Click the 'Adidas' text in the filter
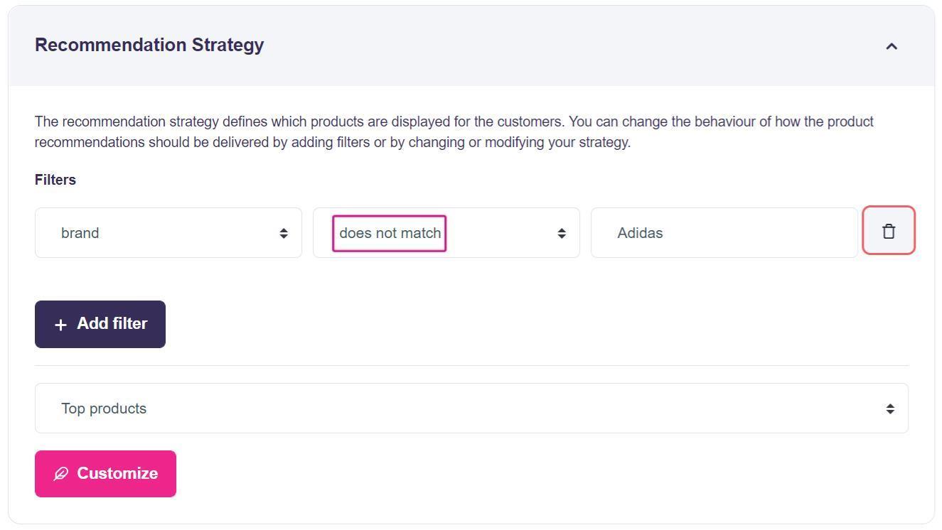This screenshot has height=530, width=942. point(640,233)
